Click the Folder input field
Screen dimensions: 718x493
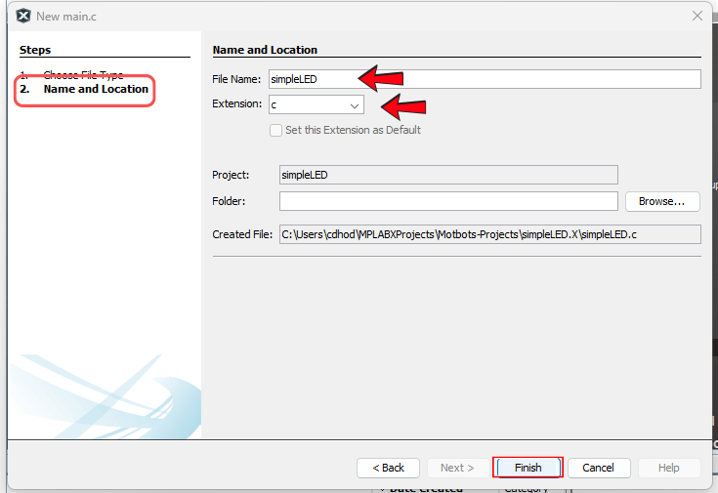click(x=447, y=201)
